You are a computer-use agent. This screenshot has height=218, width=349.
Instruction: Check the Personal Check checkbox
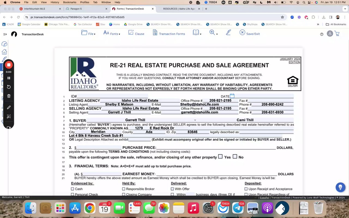pyautogui.click(x=73, y=195)
